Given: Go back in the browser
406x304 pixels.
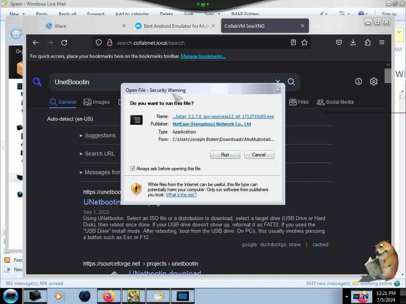Looking at the screenshot, I should click(36, 43).
